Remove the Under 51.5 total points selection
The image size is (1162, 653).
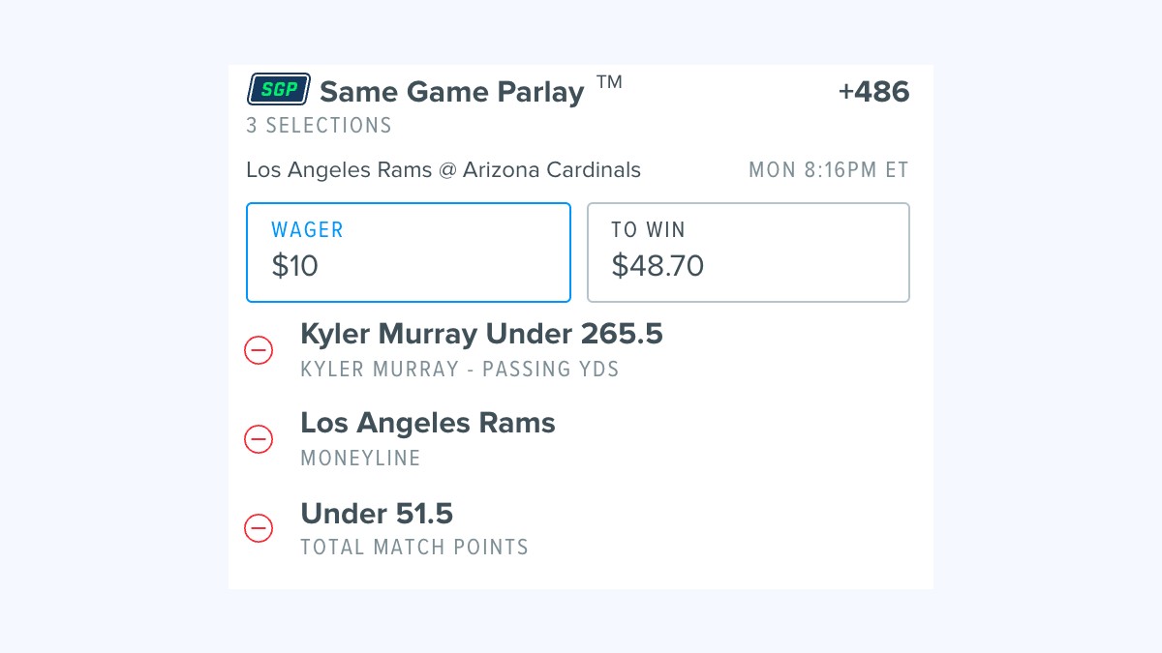point(259,528)
